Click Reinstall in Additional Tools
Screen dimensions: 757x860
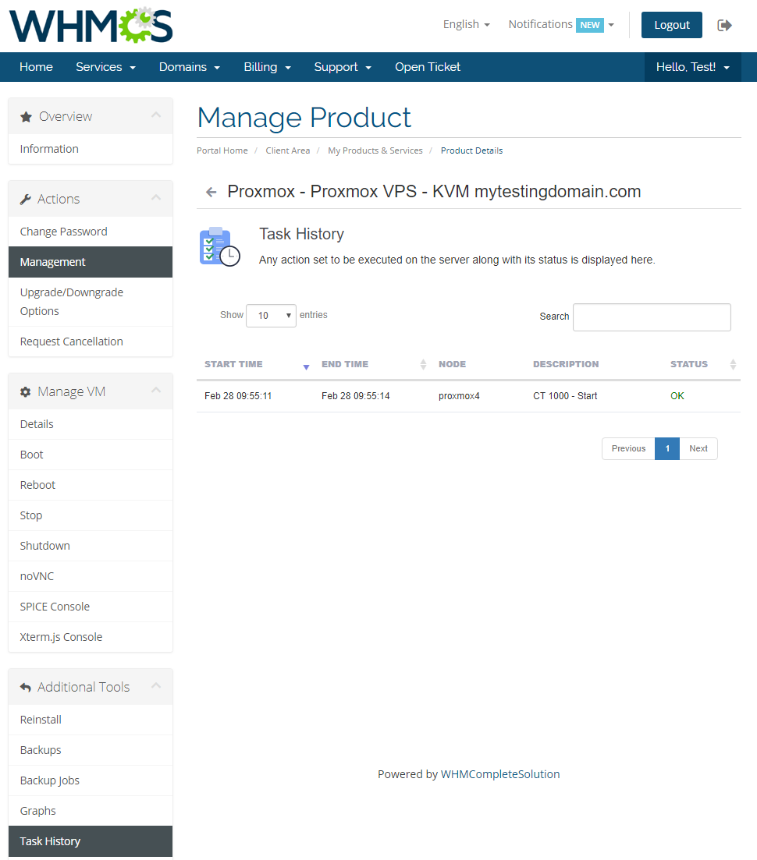(x=91, y=720)
